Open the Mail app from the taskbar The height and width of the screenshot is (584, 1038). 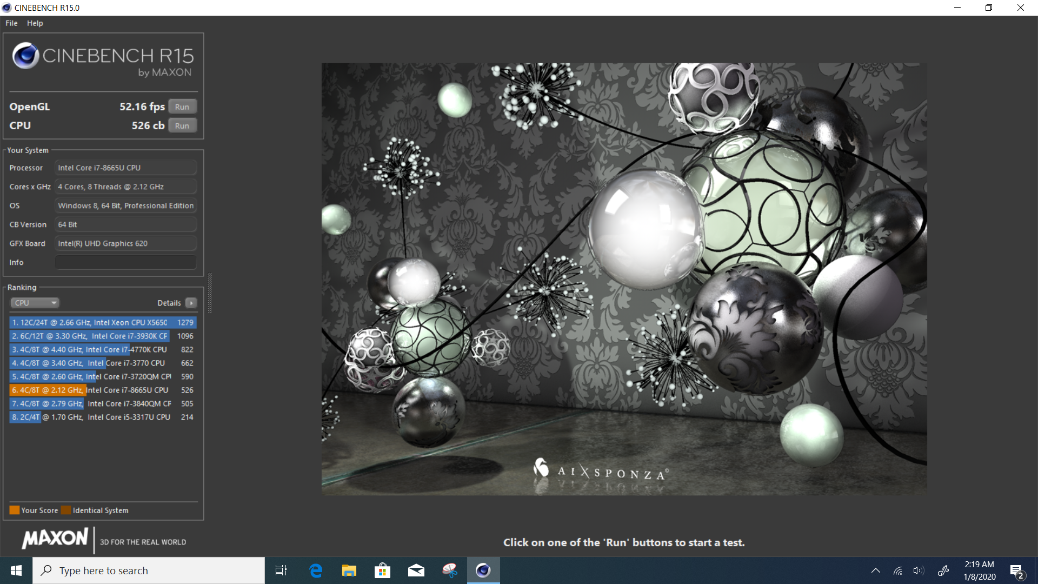tap(416, 570)
